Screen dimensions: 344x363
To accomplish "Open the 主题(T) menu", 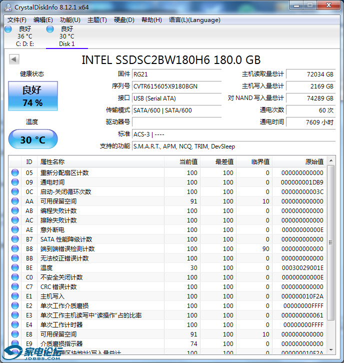I will 97,20.
